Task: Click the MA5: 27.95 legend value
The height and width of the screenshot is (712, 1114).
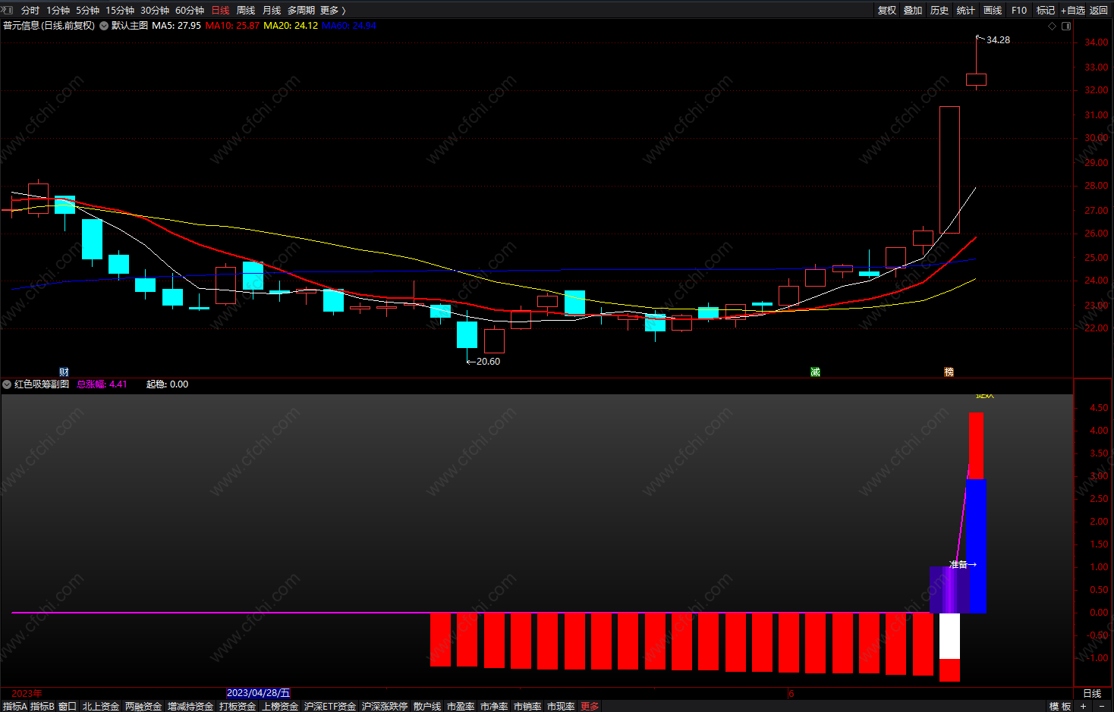Action: point(176,26)
